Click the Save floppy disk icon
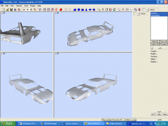 (11, 10)
